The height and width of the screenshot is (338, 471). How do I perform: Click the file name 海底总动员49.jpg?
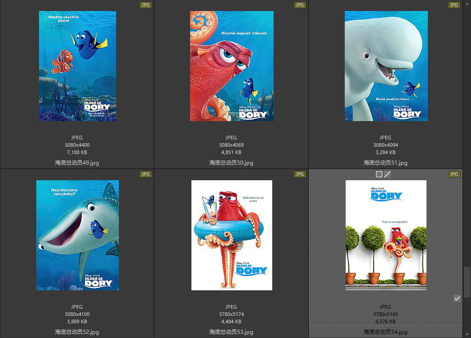(77, 163)
